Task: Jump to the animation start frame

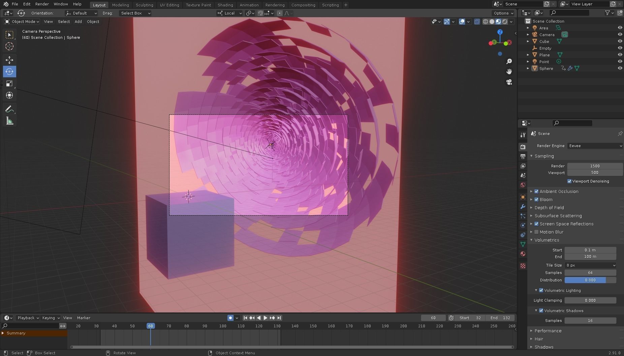Action: [245, 318]
